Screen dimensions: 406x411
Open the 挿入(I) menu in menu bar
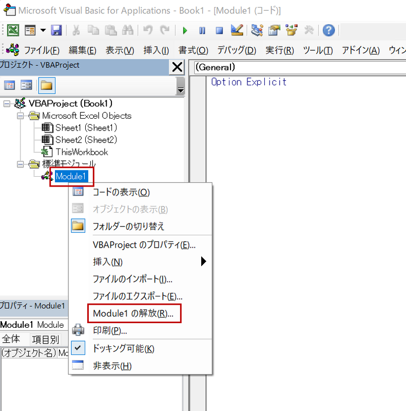[x=156, y=50]
